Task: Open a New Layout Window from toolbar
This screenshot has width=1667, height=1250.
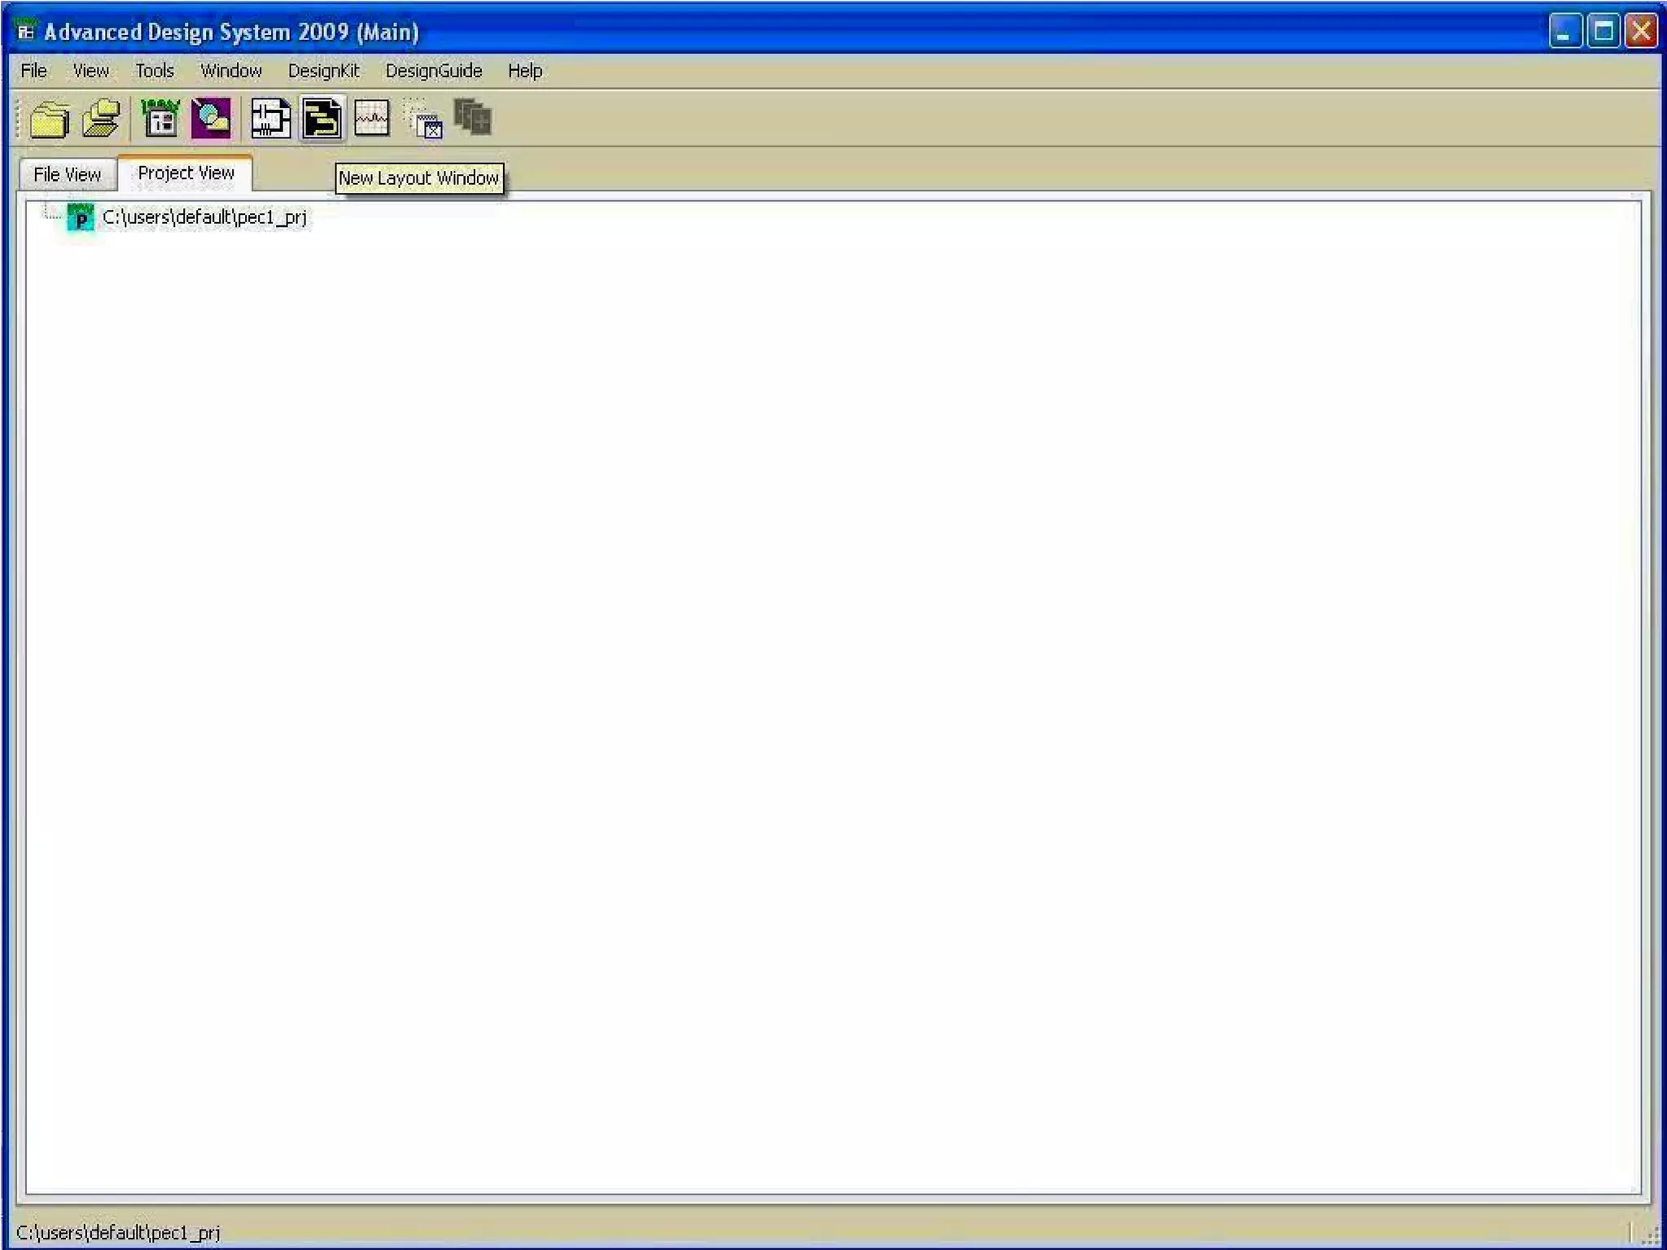Action: (322, 120)
